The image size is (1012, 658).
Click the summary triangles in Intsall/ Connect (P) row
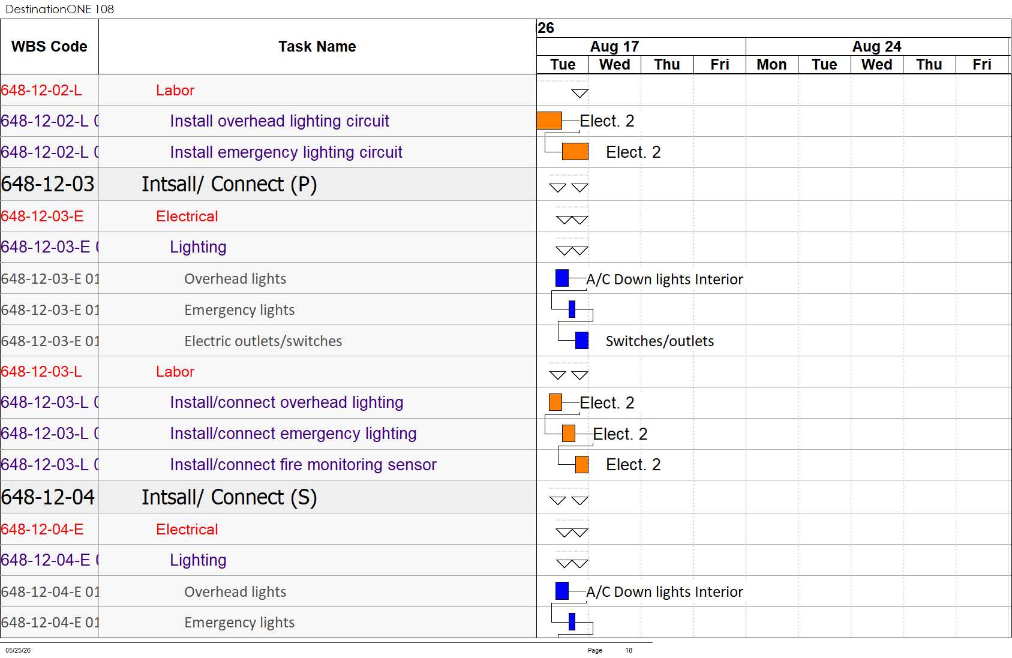tap(569, 188)
